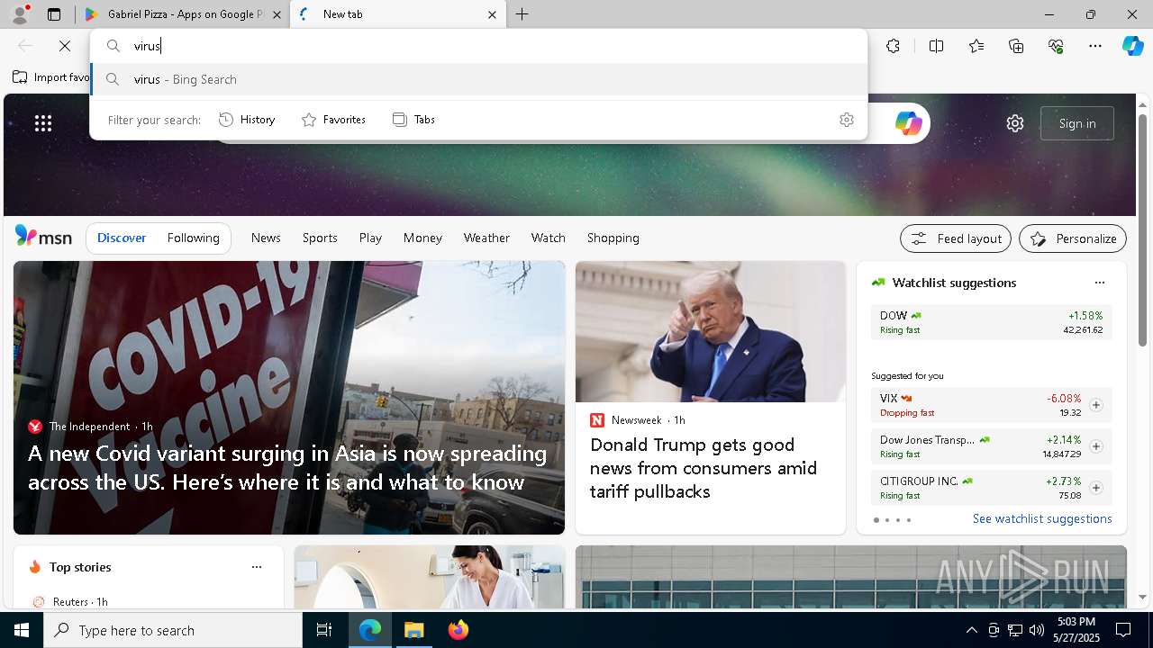Open Windows Start menu
Screen dimensions: 1153x648
click(x=22, y=630)
